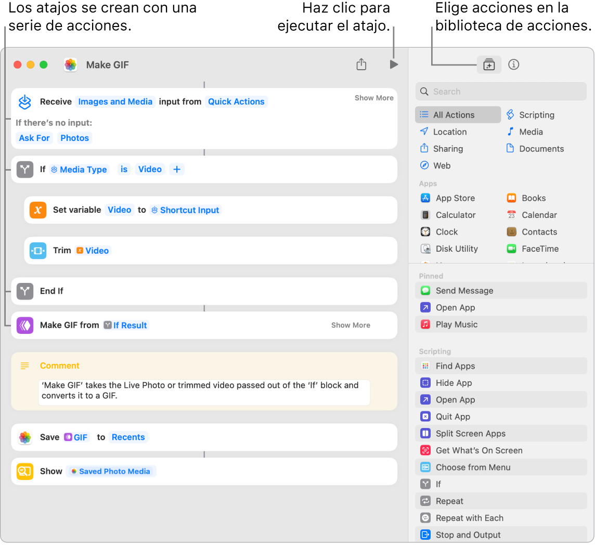Viewport: 595px width, 545px height.
Task: Open Calendar app actions
Action: 532,215
